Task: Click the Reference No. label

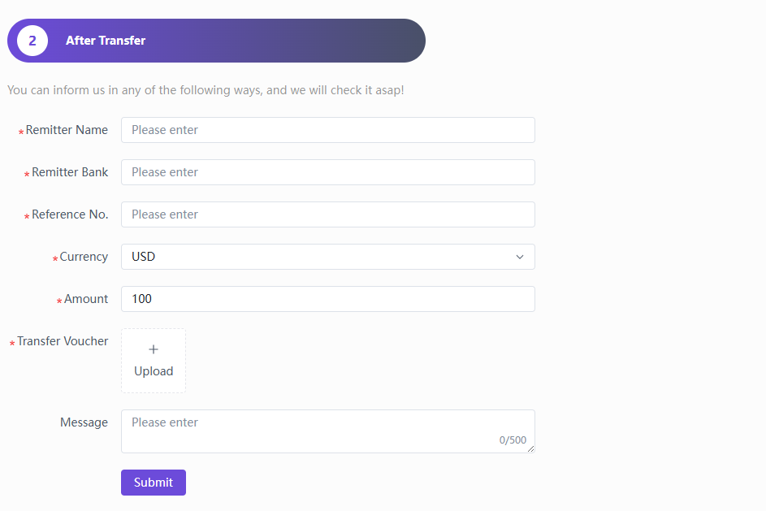Action: pos(70,214)
